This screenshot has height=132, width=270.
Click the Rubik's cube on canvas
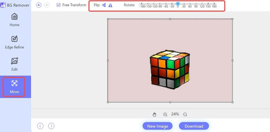click(170, 70)
